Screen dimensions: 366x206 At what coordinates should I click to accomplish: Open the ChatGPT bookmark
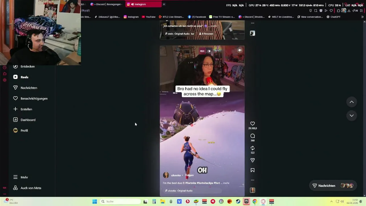click(333, 17)
